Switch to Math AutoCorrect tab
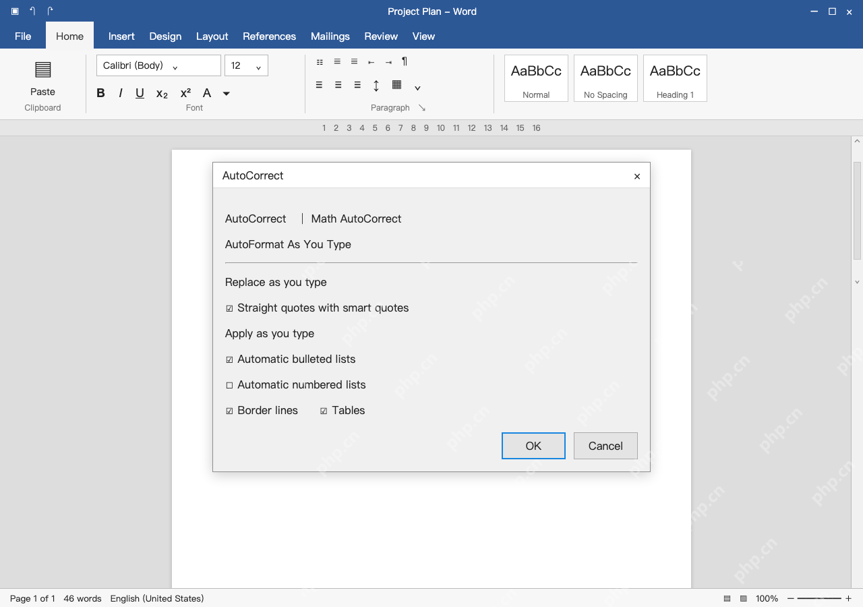The height and width of the screenshot is (607, 863). pos(356,219)
